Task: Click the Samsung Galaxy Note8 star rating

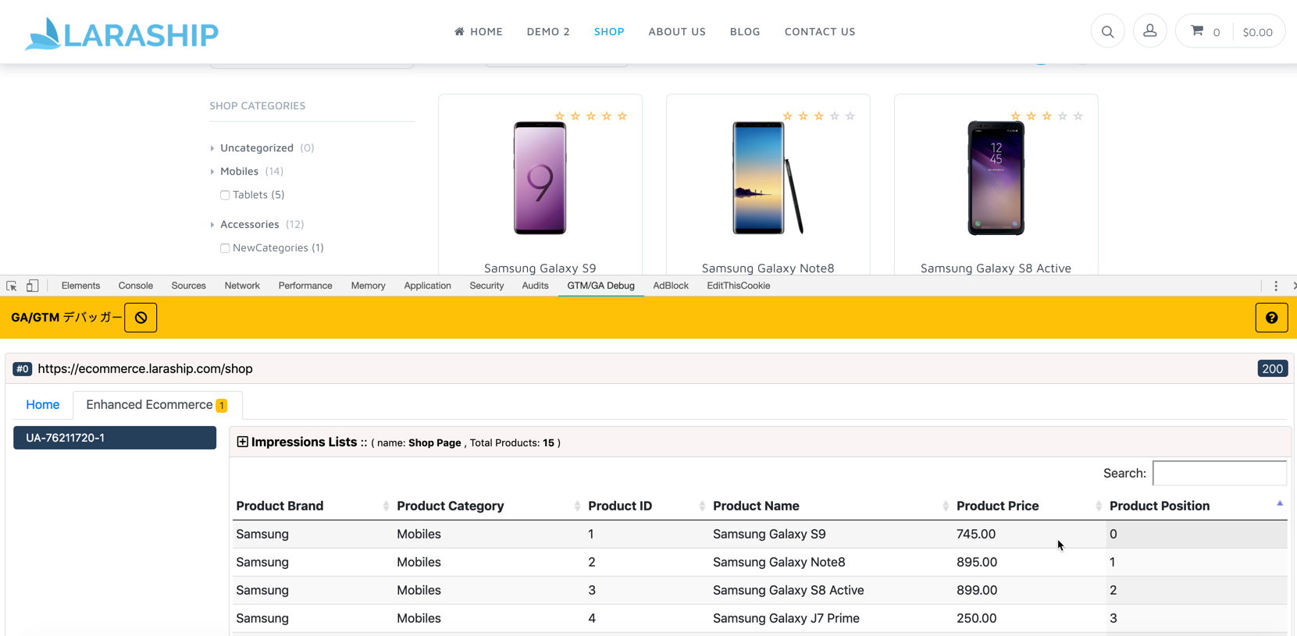Action: 818,116
